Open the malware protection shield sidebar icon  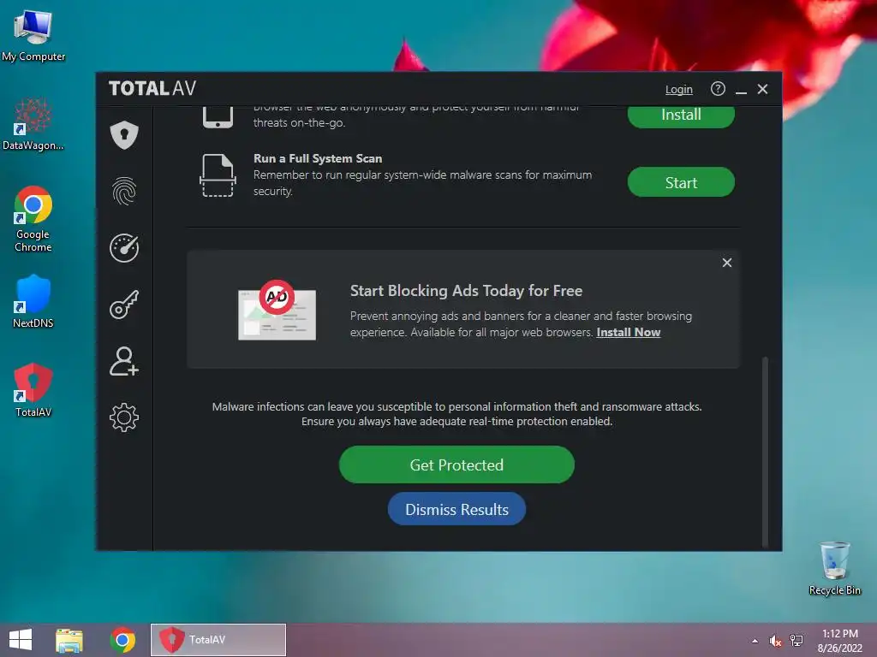[x=123, y=134]
